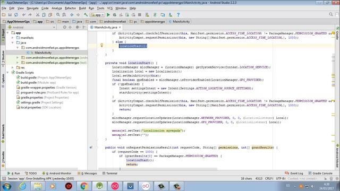Click the AVD Manager toolbar icon

pyautogui.click(x=147, y=15)
